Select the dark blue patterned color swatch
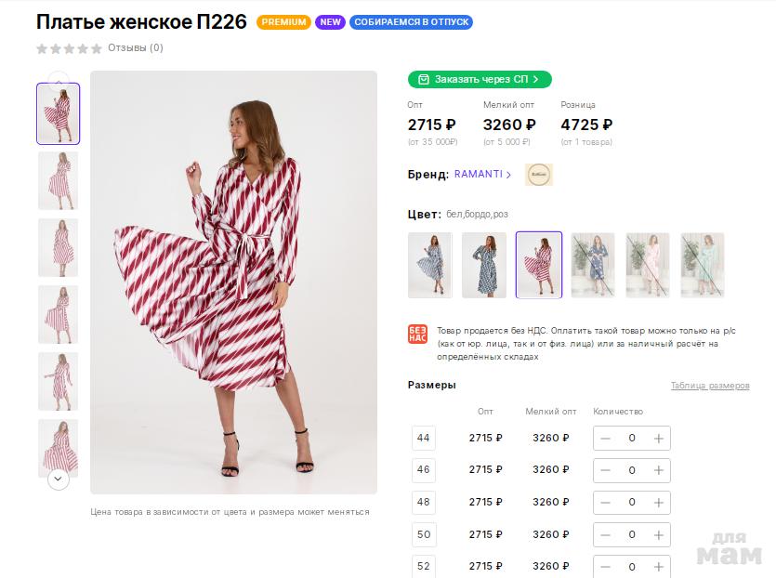This screenshot has height=578, width=776. (484, 265)
